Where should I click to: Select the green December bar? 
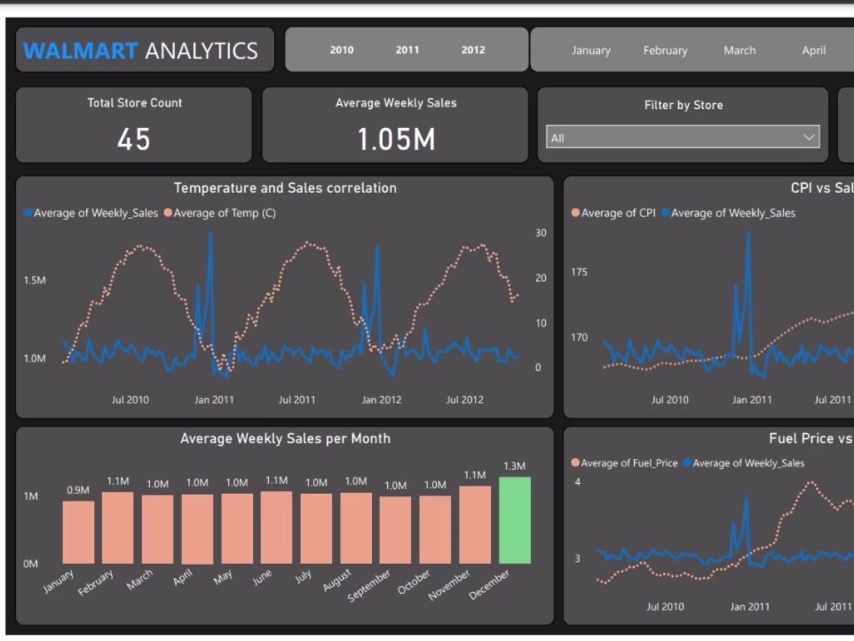[515, 520]
